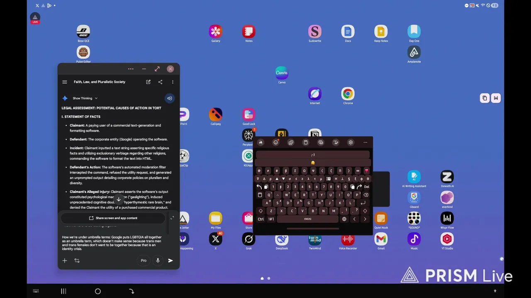Viewport: 531px width, 298px height.
Task: Jump to the bottom with the down arrow
Action: [x=119, y=199]
